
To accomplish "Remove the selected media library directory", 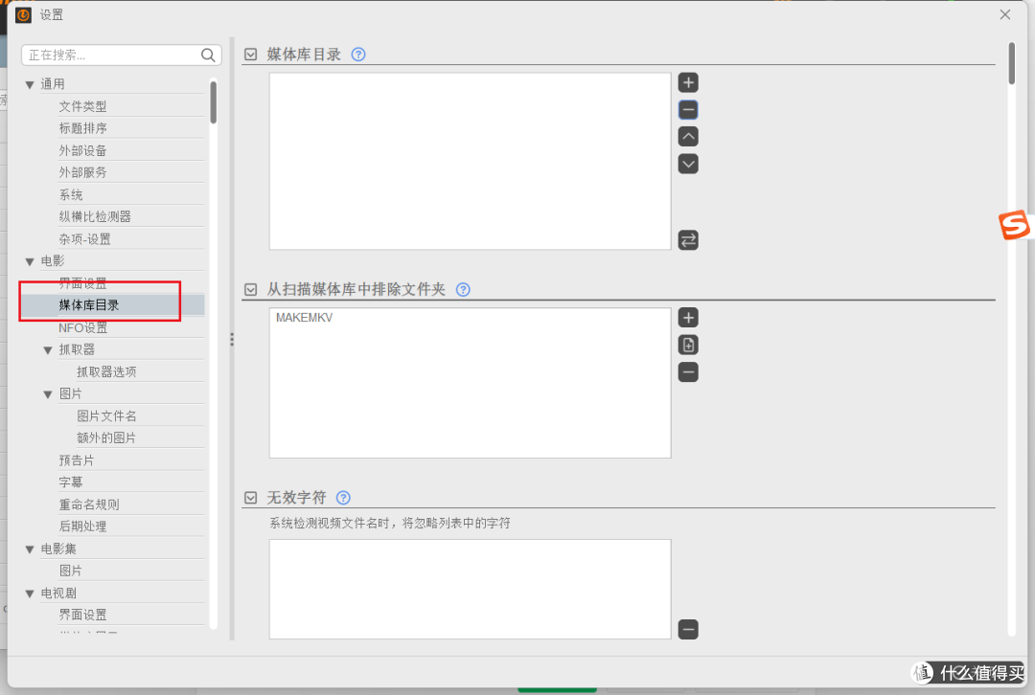I will (x=688, y=109).
